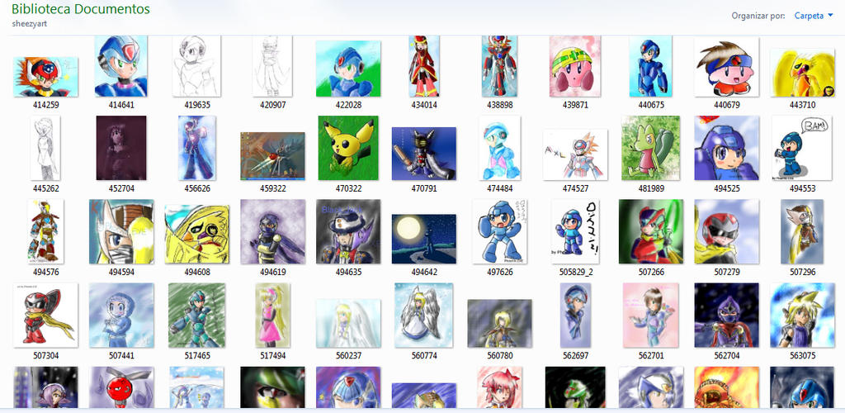Open the Carpeta organize-by dropdown
Viewport: 845px width, 413px height.
pyautogui.click(x=814, y=16)
